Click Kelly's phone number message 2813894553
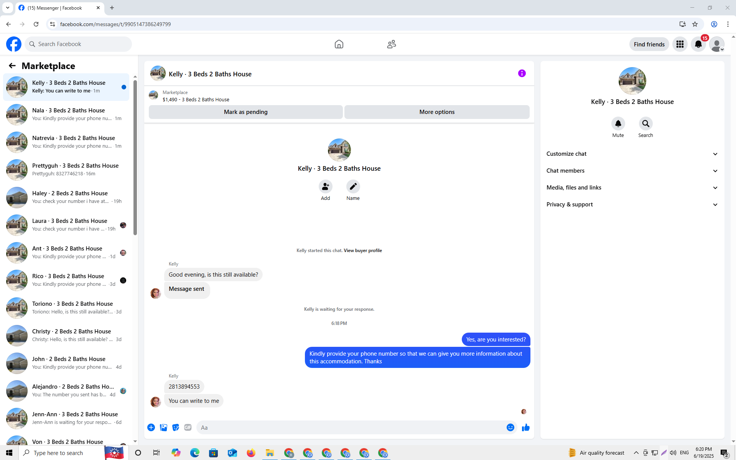This screenshot has height=460, width=736. tap(184, 387)
